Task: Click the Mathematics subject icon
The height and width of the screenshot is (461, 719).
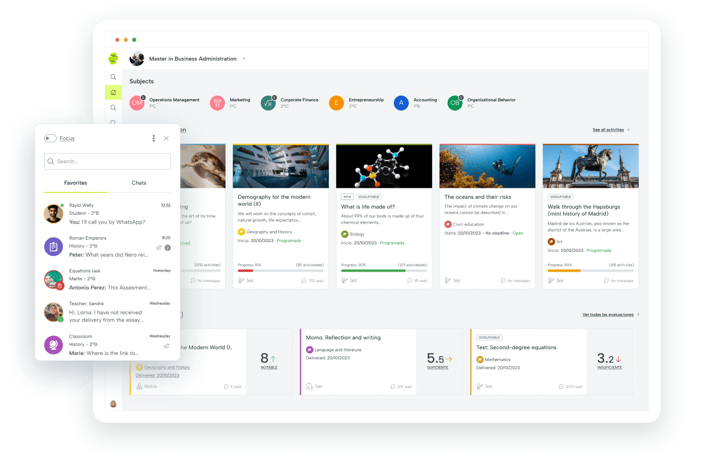Action: (x=480, y=360)
